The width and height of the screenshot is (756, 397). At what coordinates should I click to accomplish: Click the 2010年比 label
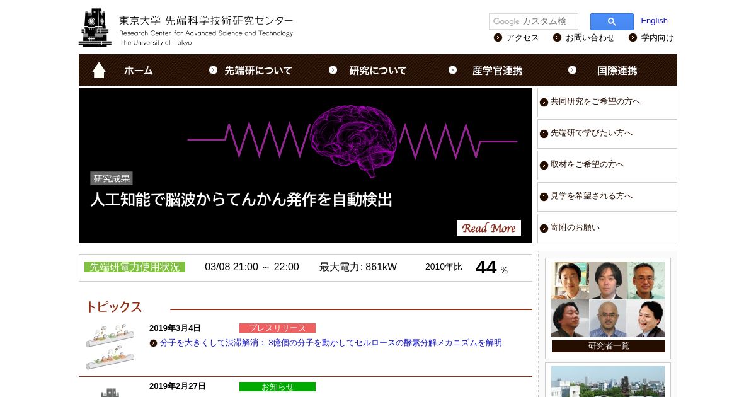point(444,267)
